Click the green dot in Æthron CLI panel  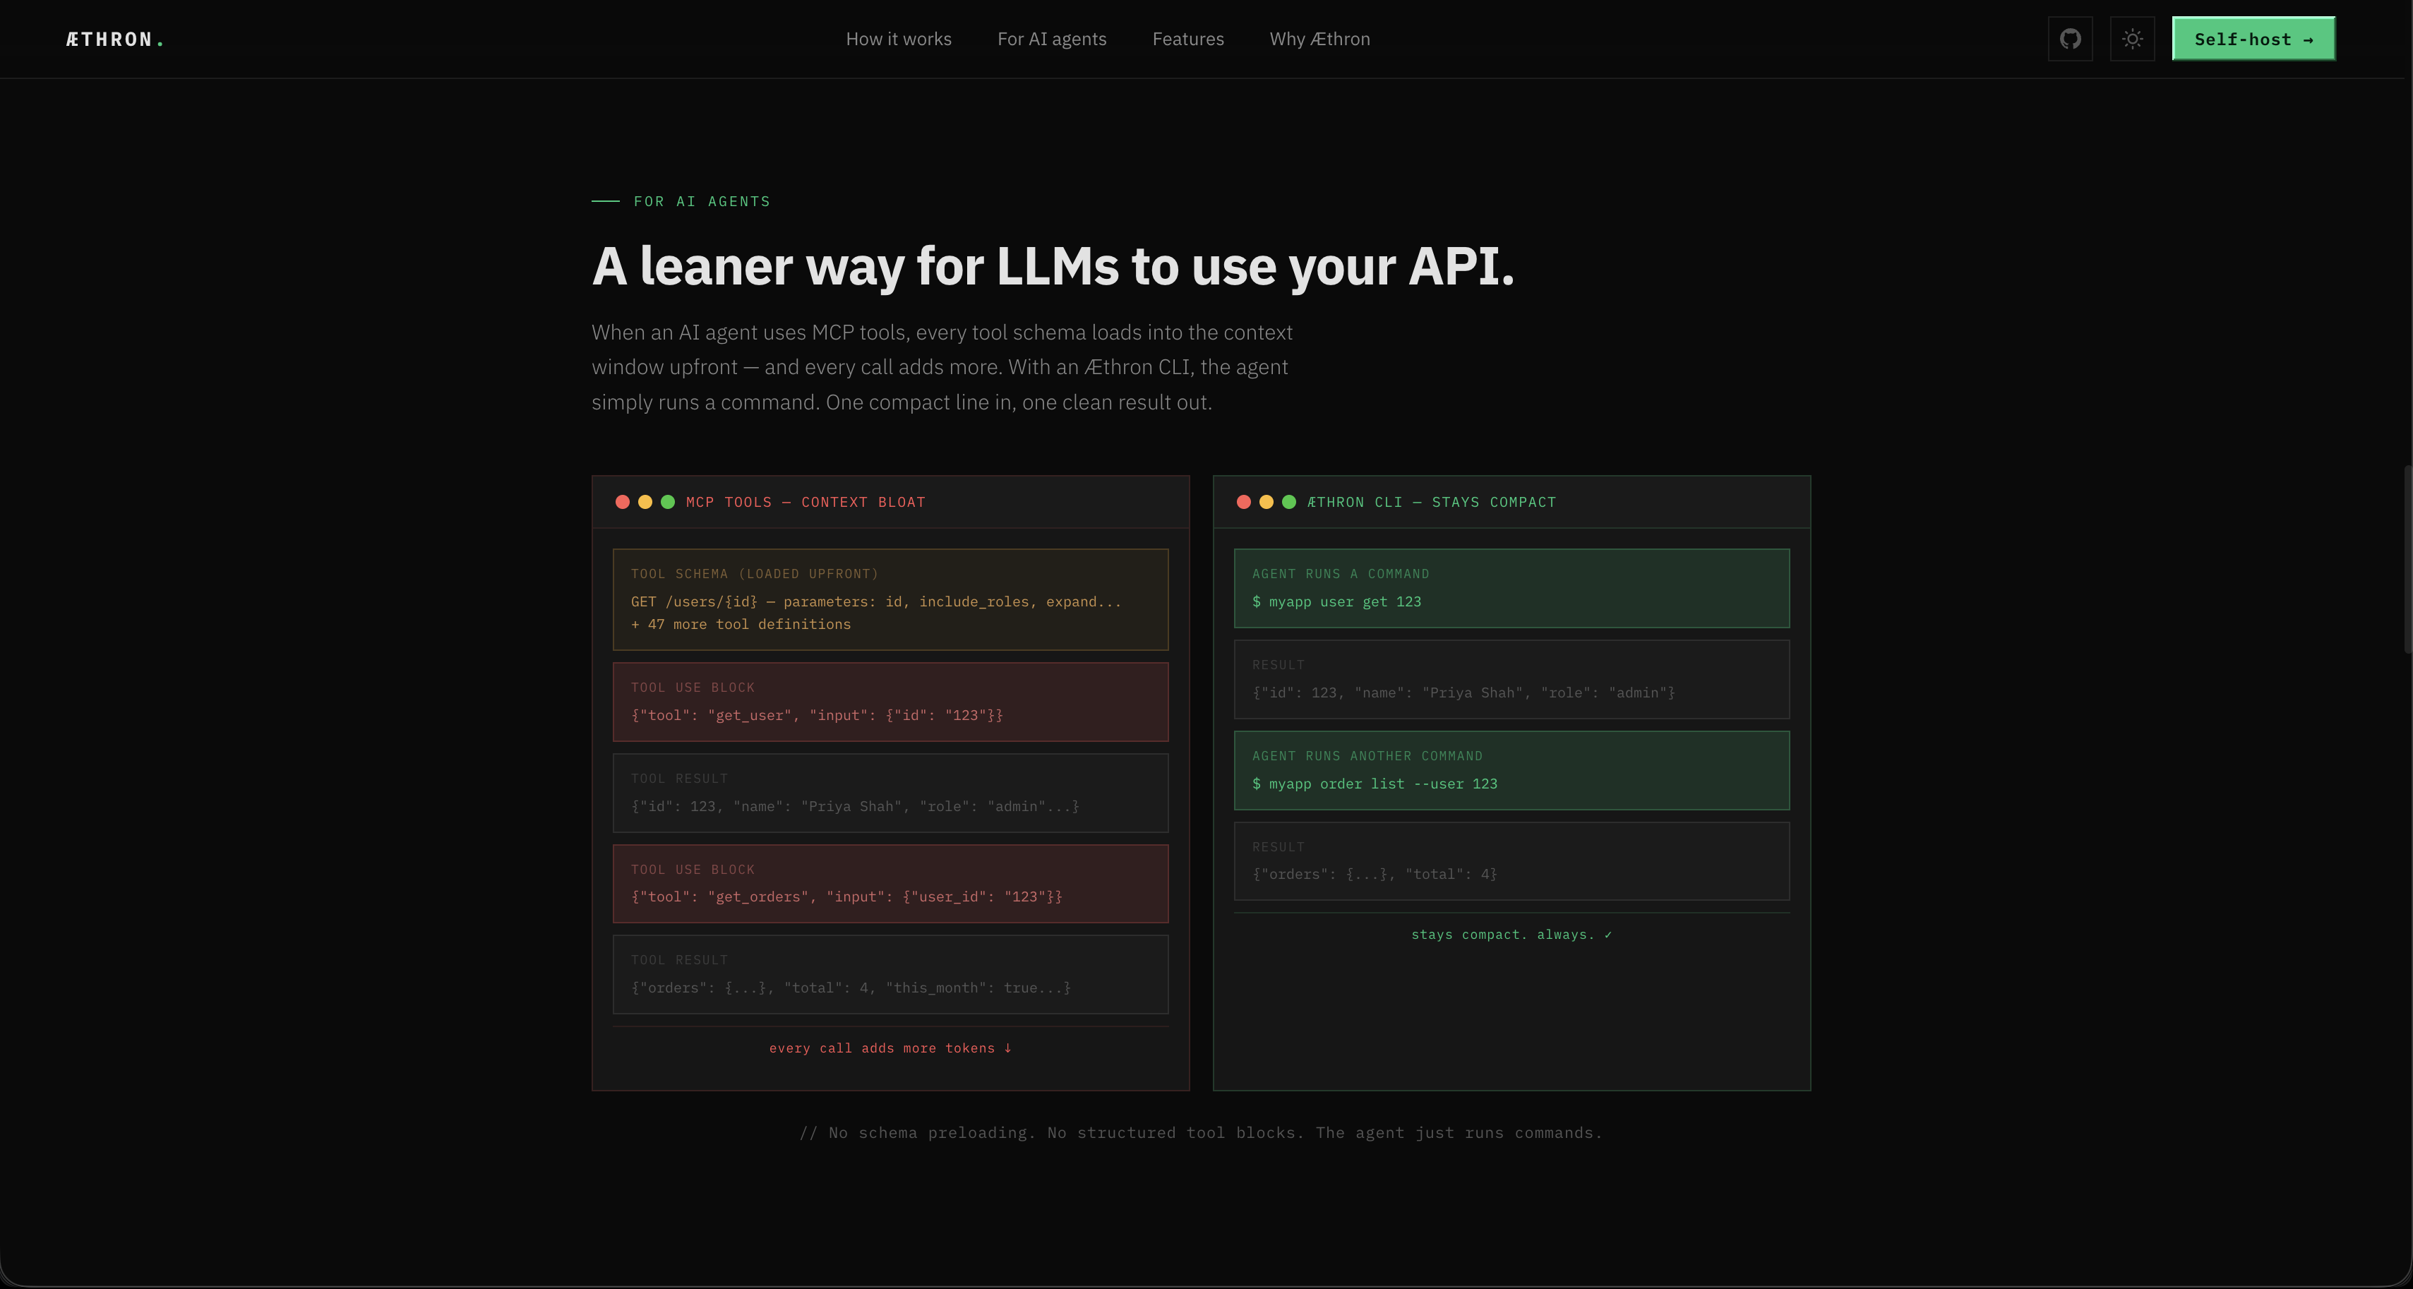1288,502
